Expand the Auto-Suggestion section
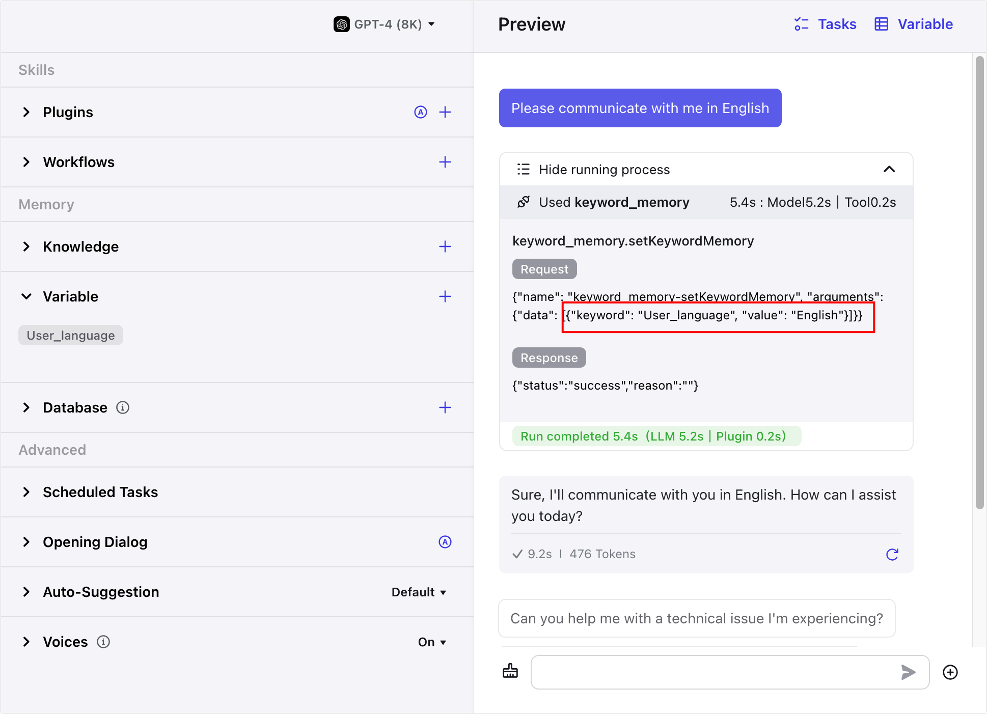The width and height of the screenshot is (987, 714). click(26, 592)
